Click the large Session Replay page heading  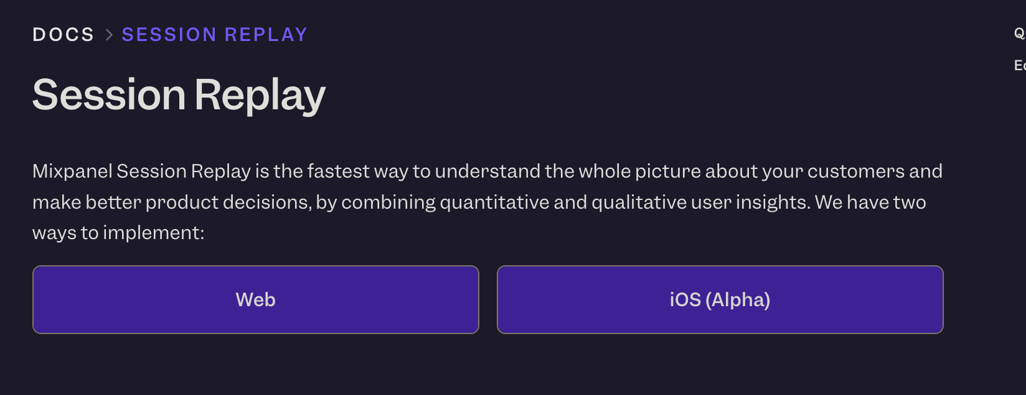point(179,95)
